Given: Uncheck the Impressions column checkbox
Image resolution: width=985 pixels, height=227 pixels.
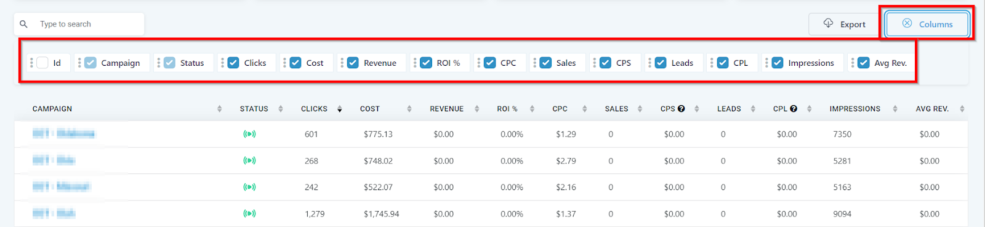Looking at the screenshot, I should [778, 63].
